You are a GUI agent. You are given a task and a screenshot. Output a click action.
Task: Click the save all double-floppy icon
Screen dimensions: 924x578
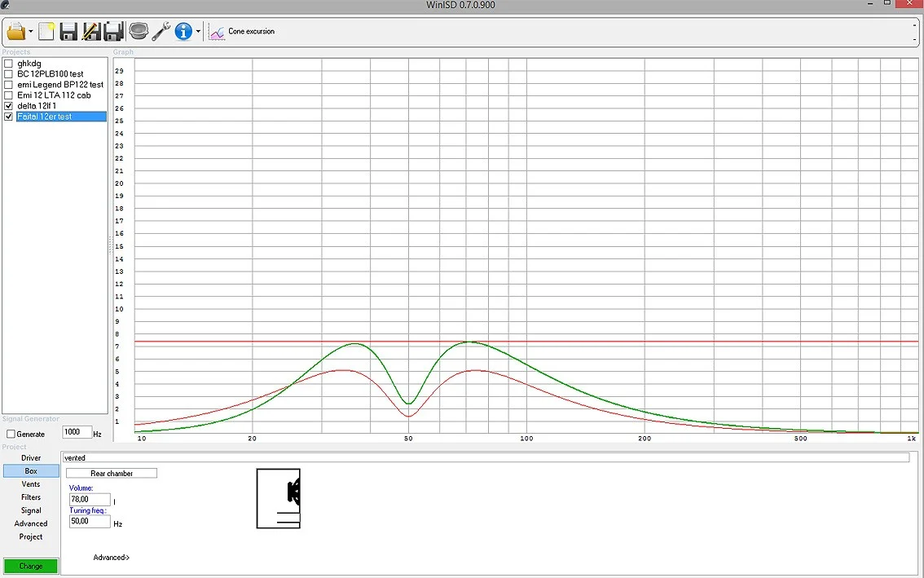(x=113, y=32)
